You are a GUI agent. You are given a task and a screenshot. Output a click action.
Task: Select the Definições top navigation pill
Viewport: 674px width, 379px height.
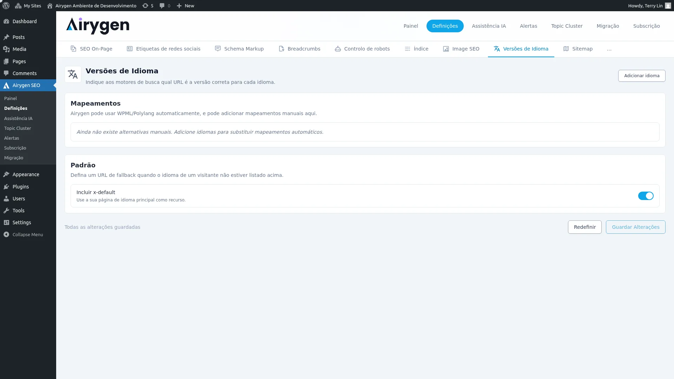tap(445, 26)
